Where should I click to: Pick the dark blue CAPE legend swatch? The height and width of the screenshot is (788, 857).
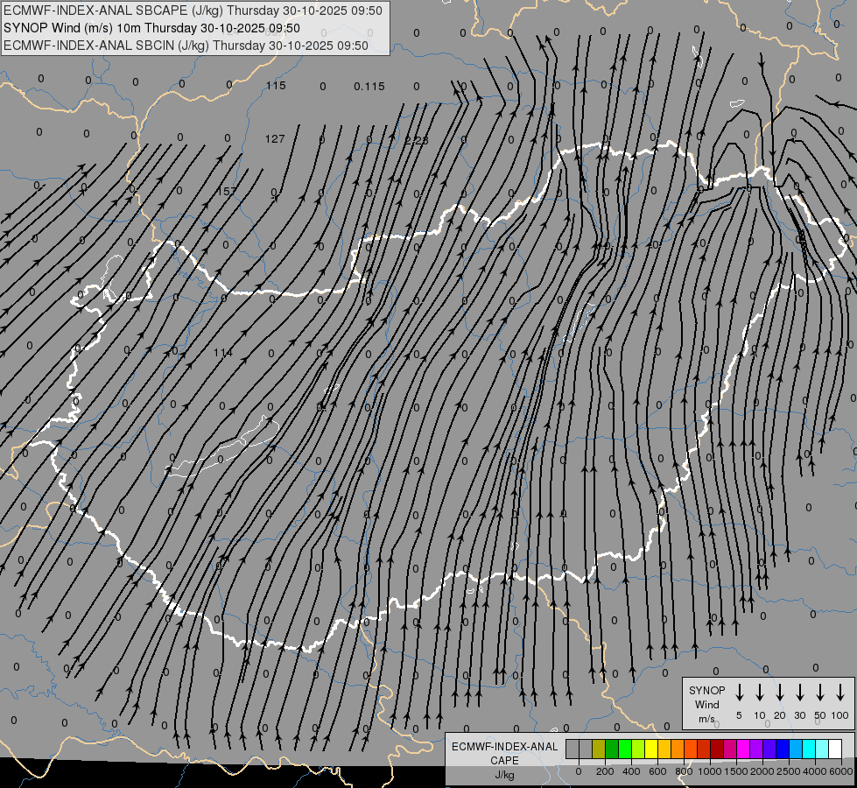(x=783, y=749)
